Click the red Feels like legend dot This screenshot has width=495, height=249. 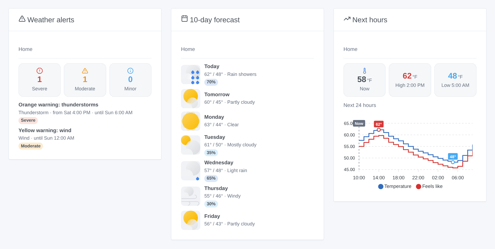pyautogui.click(x=419, y=187)
